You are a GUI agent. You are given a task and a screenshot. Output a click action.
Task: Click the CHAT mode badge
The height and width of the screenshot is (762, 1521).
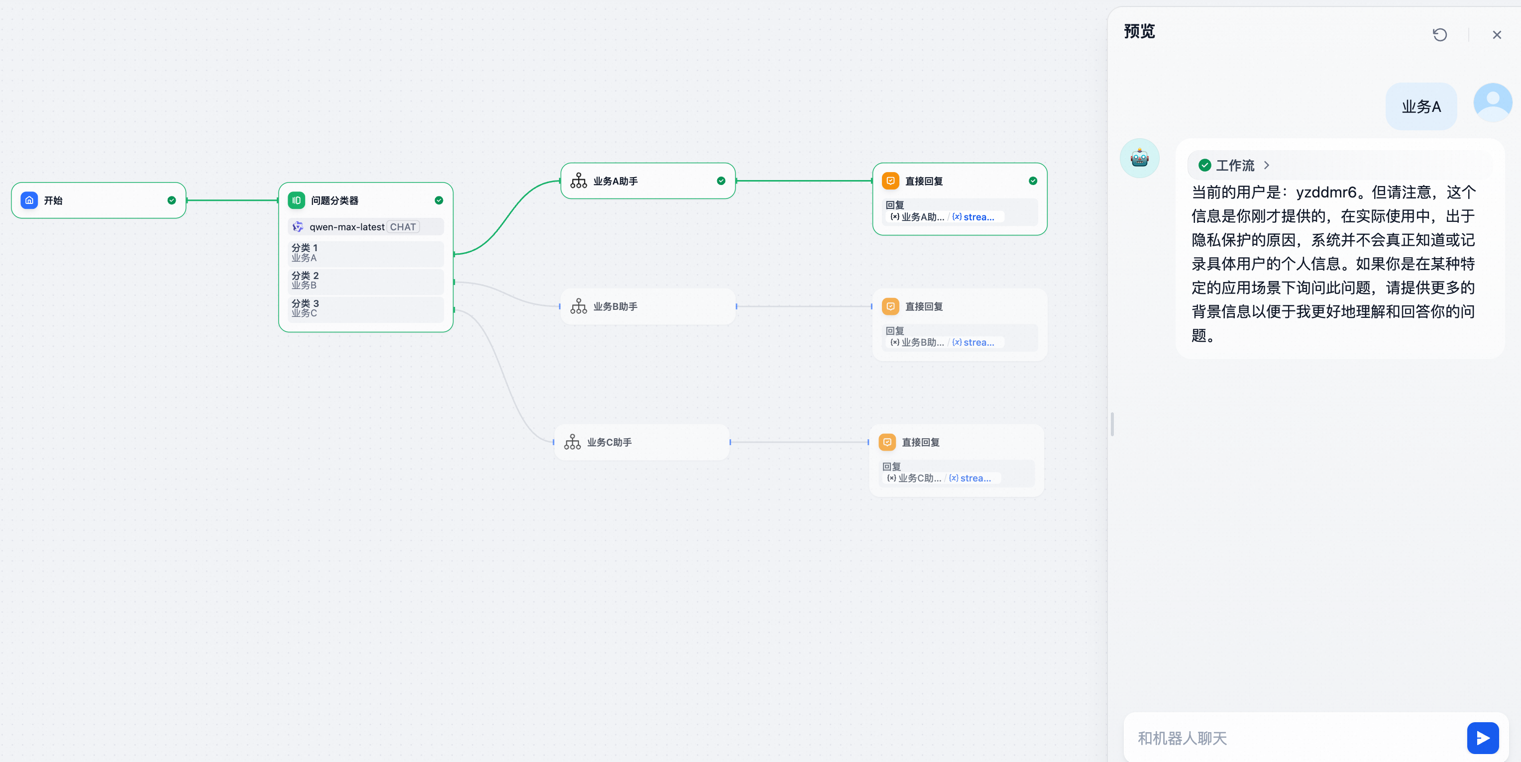(x=403, y=227)
